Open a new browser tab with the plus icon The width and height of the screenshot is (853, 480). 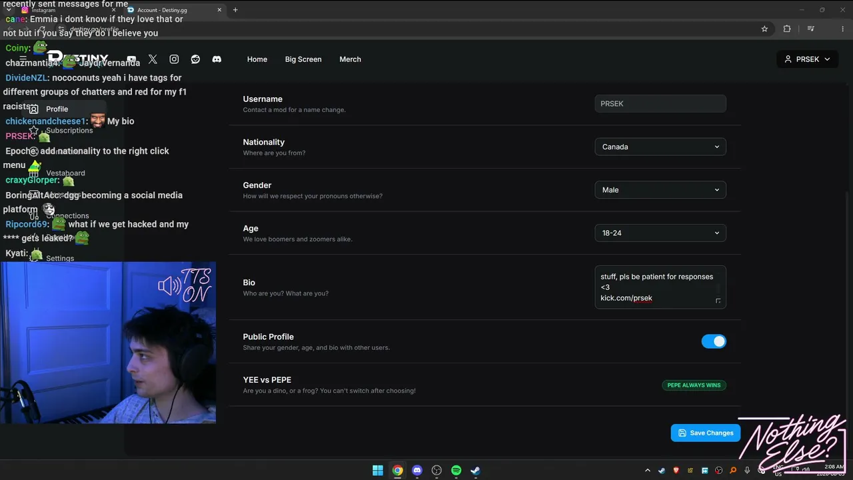coord(235,10)
